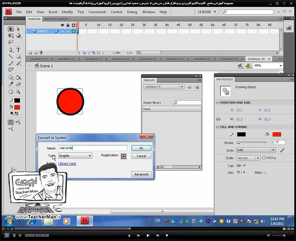Click Cancel in Convert to Symbol
The width and height of the screenshot is (296, 241).
coord(141,156)
